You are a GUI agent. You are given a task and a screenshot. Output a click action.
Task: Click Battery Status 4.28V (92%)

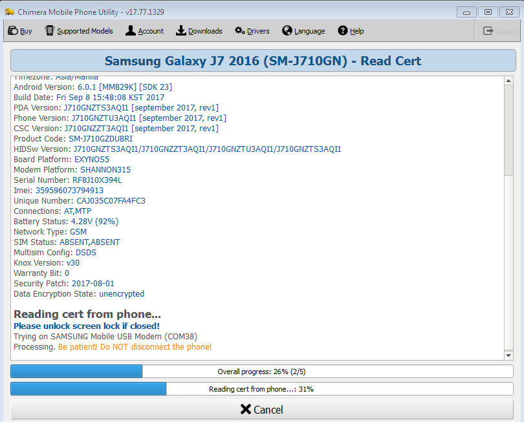pos(94,222)
